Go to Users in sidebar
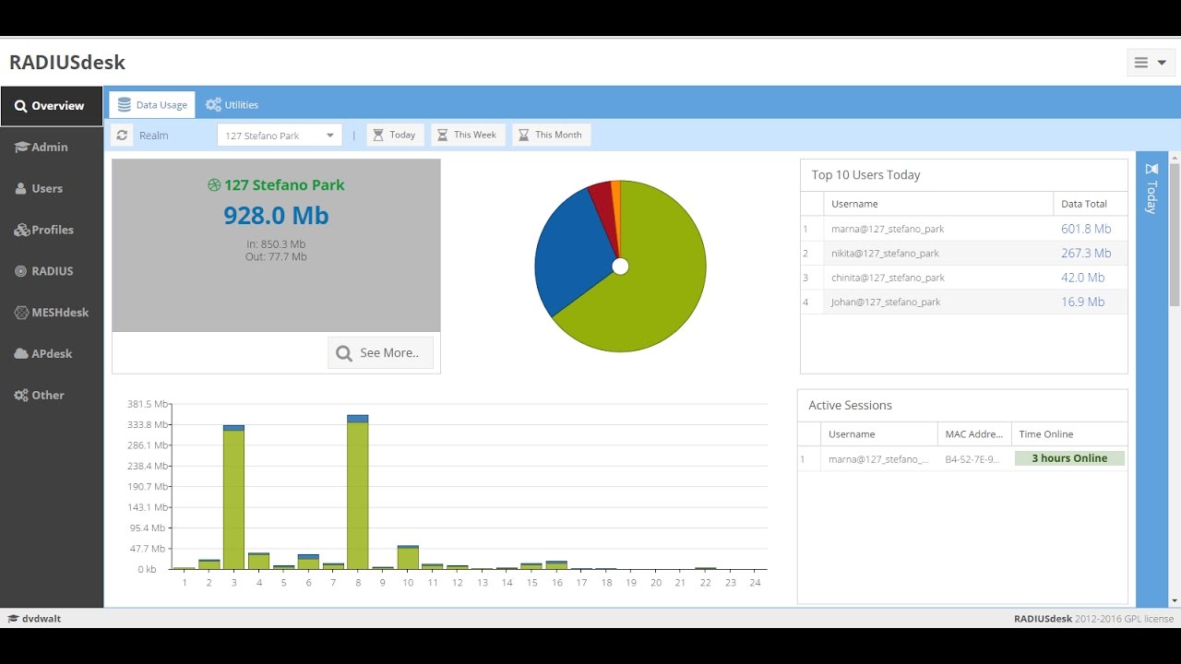1181x664 pixels. click(52, 188)
